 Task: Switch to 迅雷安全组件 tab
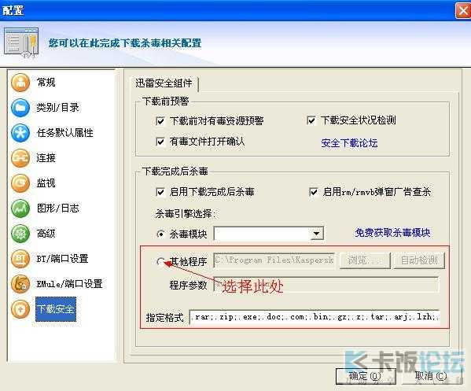[x=164, y=83]
